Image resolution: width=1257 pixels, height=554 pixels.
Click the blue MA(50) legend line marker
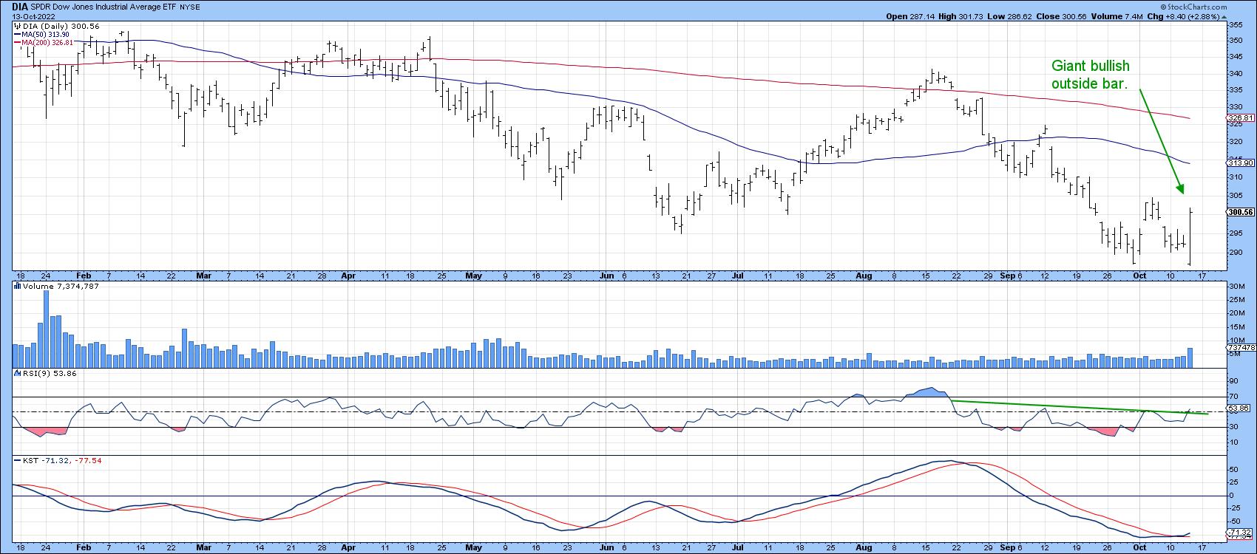click(17, 35)
